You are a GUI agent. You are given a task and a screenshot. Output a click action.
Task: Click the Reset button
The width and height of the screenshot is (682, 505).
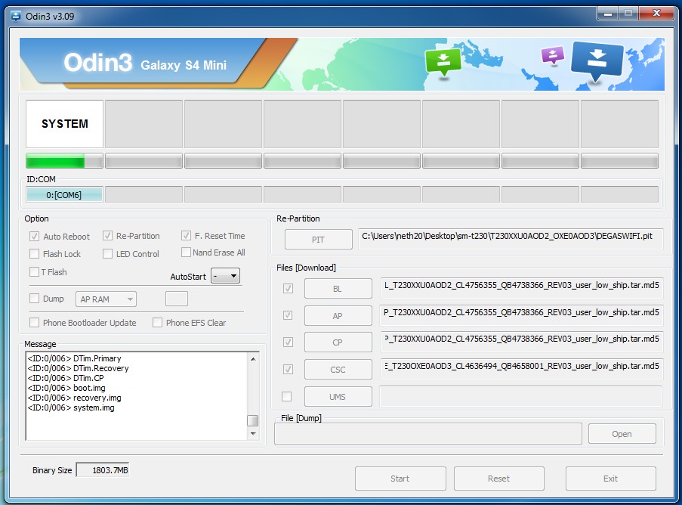tap(499, 479)
